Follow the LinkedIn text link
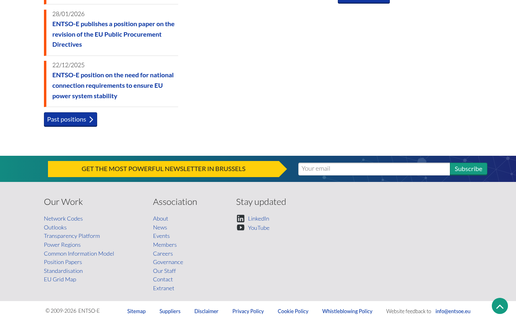516x322 pixels. point(258,219)
